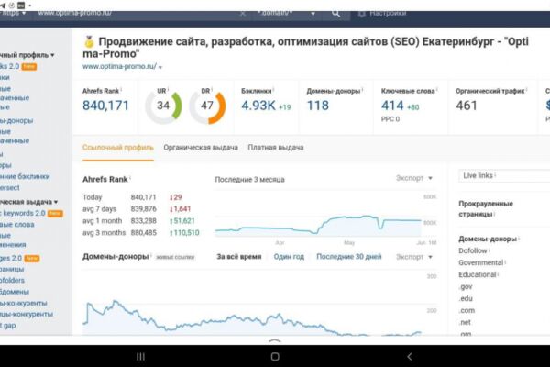550x367 pixels.
Task: Open the Live links selector
Action: click(504, 175)
